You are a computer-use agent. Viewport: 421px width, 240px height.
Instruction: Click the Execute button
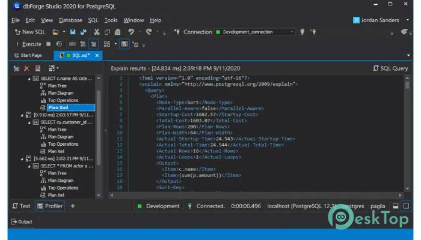point(29,44)
